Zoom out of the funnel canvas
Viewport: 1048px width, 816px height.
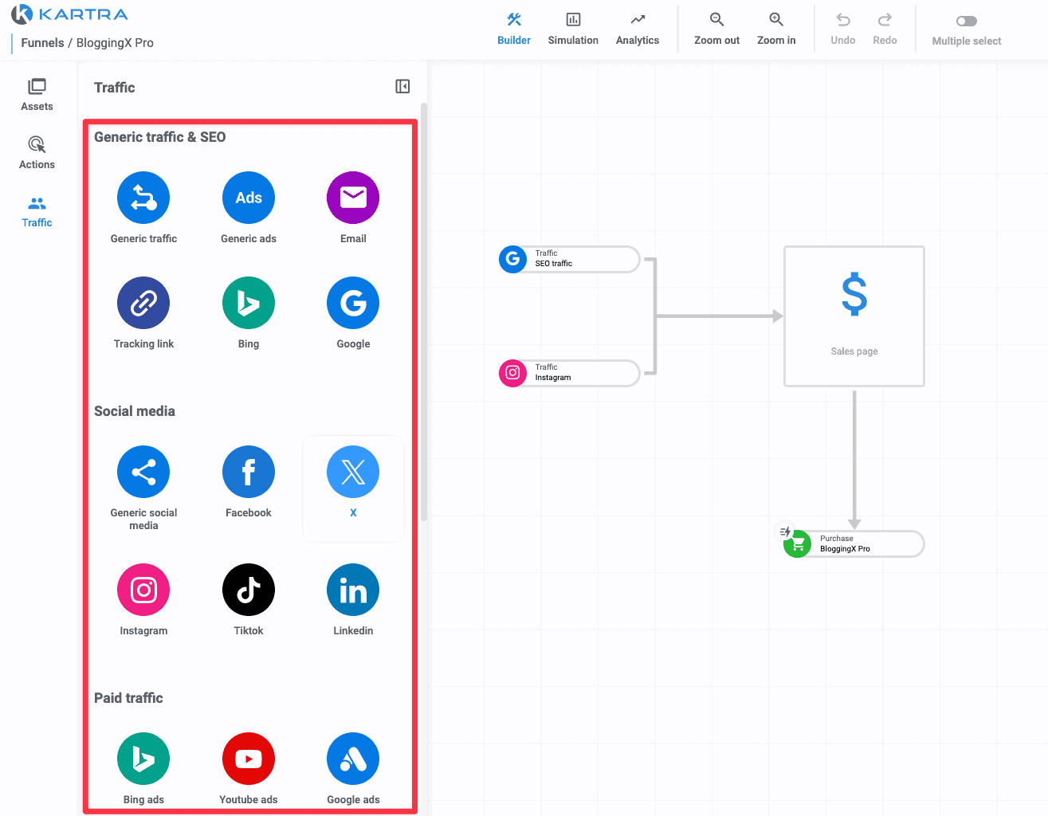point(716,29)
